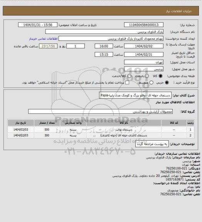Click the بسته unit cell in row 1
This screenshot has width=202, height=222.
pos(73,129)
